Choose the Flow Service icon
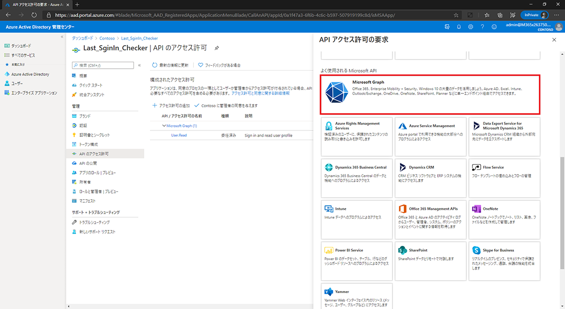The image size is (565, 309). [x=476, y=167]
